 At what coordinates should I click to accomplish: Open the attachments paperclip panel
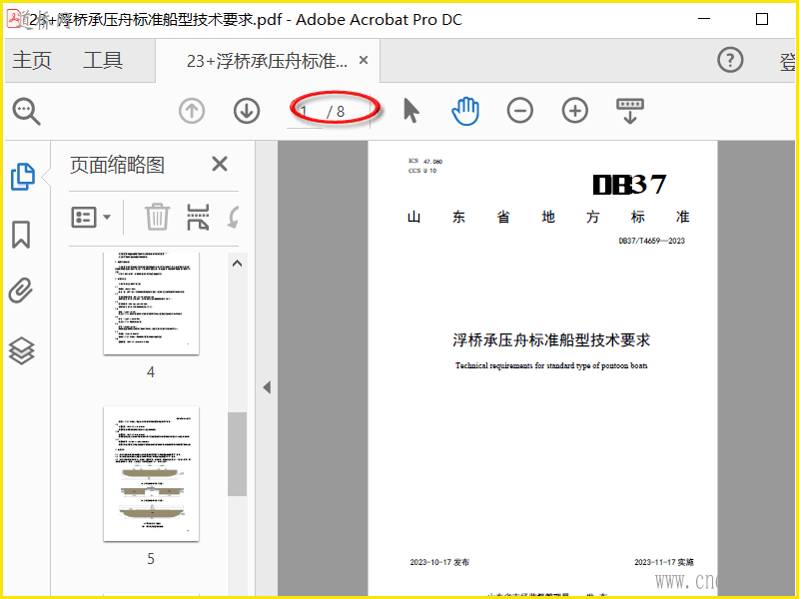click(21, 291)
